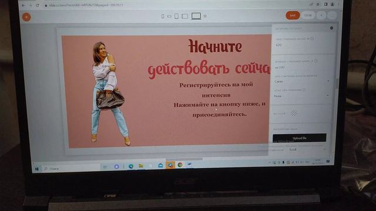Click the panel vertical scrollbar

337,84
